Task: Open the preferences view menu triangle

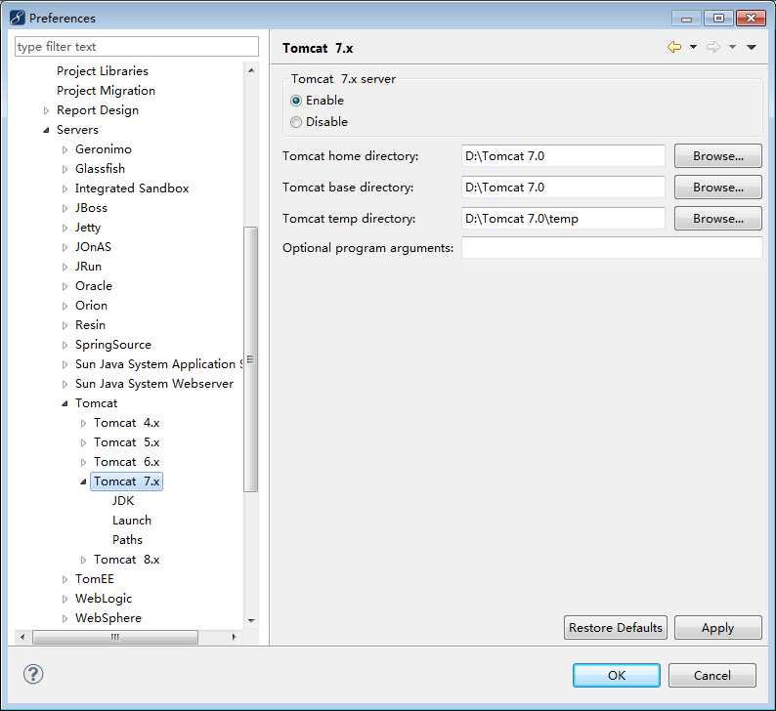Action: pyautogui.click(x=752, y=47)
